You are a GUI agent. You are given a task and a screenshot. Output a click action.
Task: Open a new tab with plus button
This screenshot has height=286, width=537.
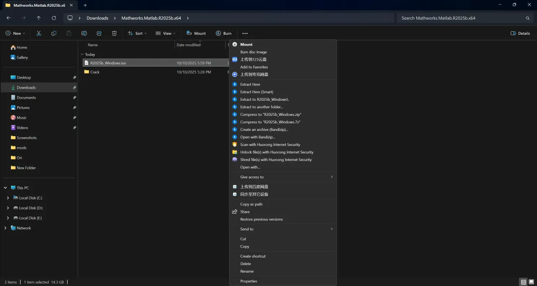pyautogui.click(x=85, y=5)
